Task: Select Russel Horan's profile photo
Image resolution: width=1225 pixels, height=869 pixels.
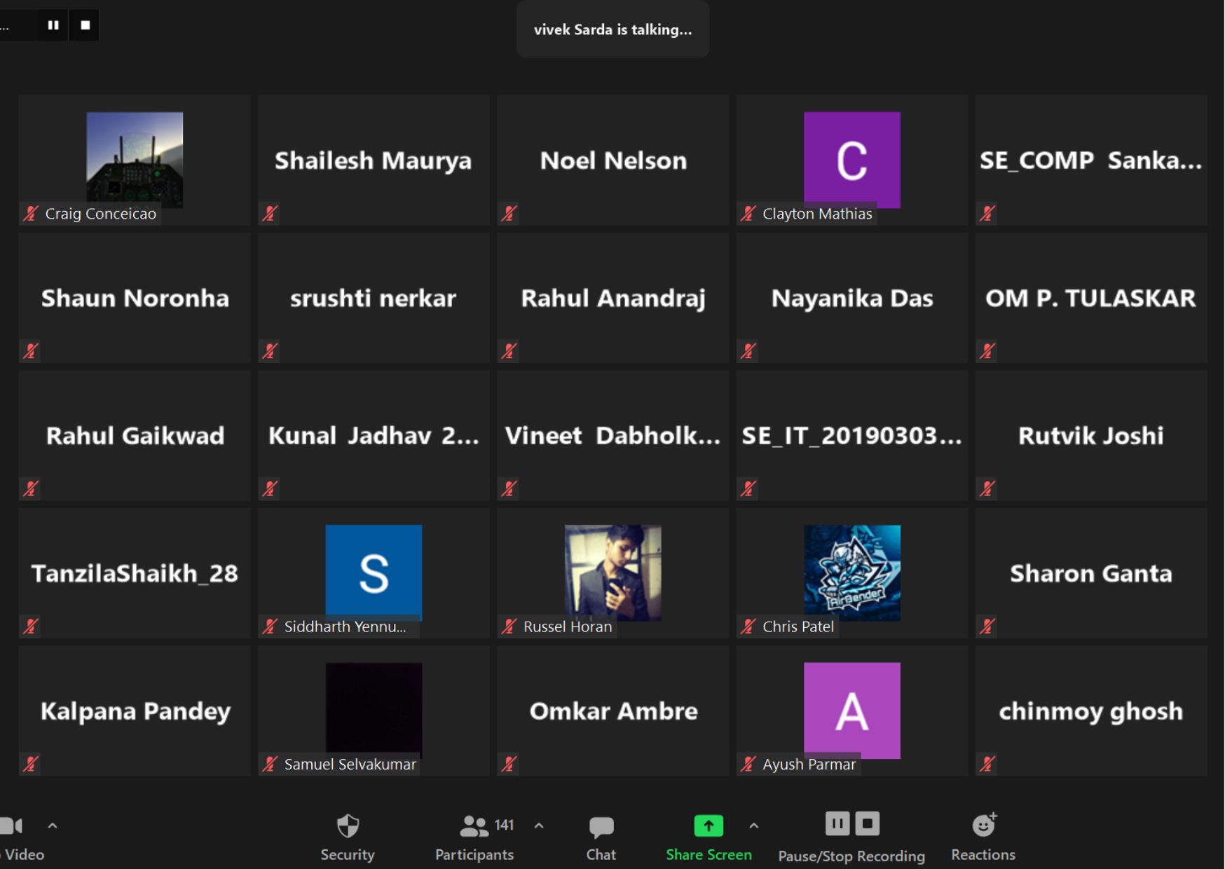Action: tap(613, 573)
